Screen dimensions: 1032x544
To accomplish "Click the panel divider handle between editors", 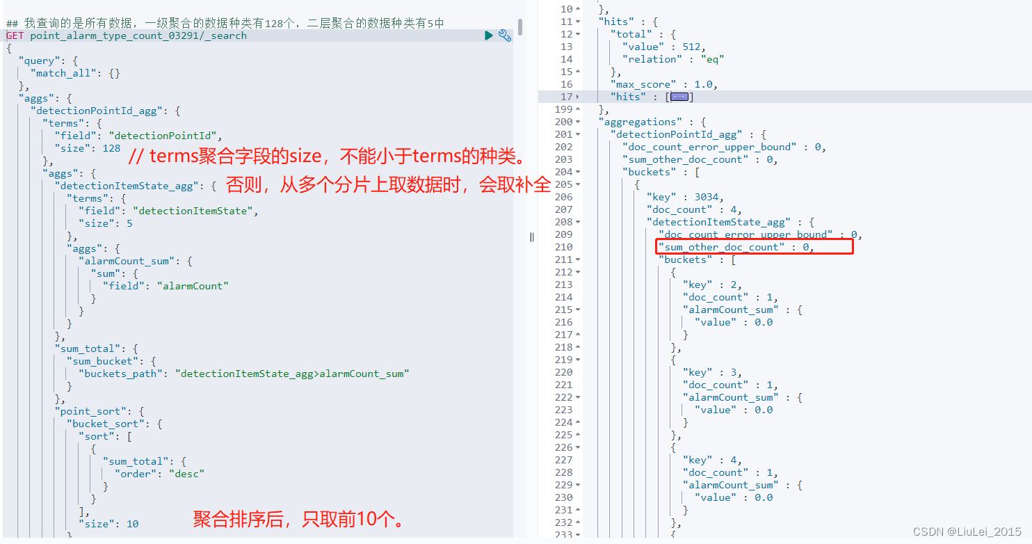I will [x=532, y=237].
